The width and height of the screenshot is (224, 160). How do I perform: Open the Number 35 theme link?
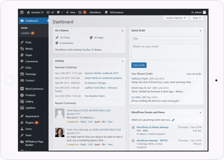88,50
